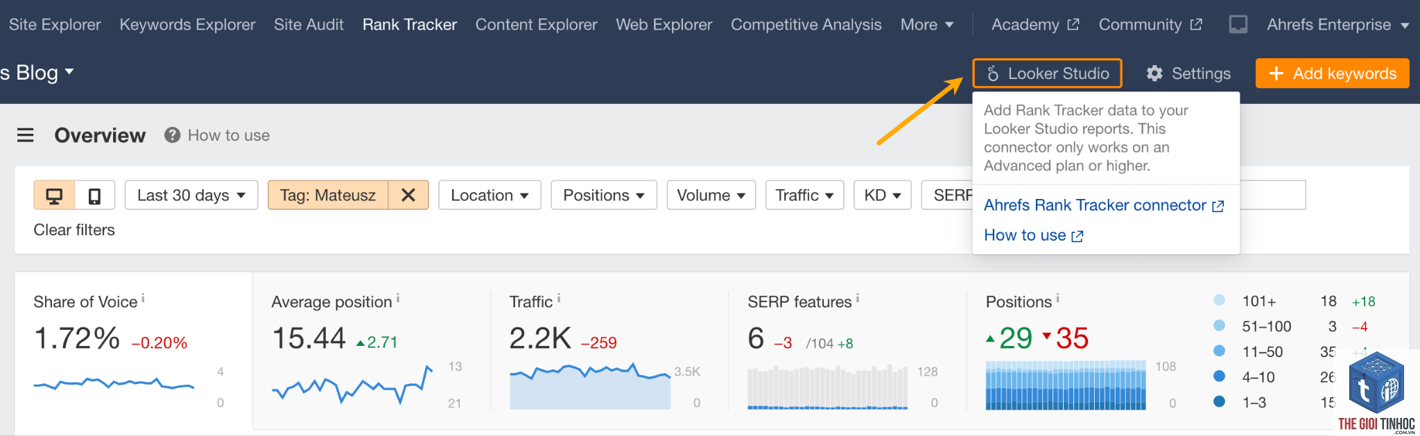Click Share of Voice info icon
The height and width of the screenshot is (436, 1420).
point(143,298)
